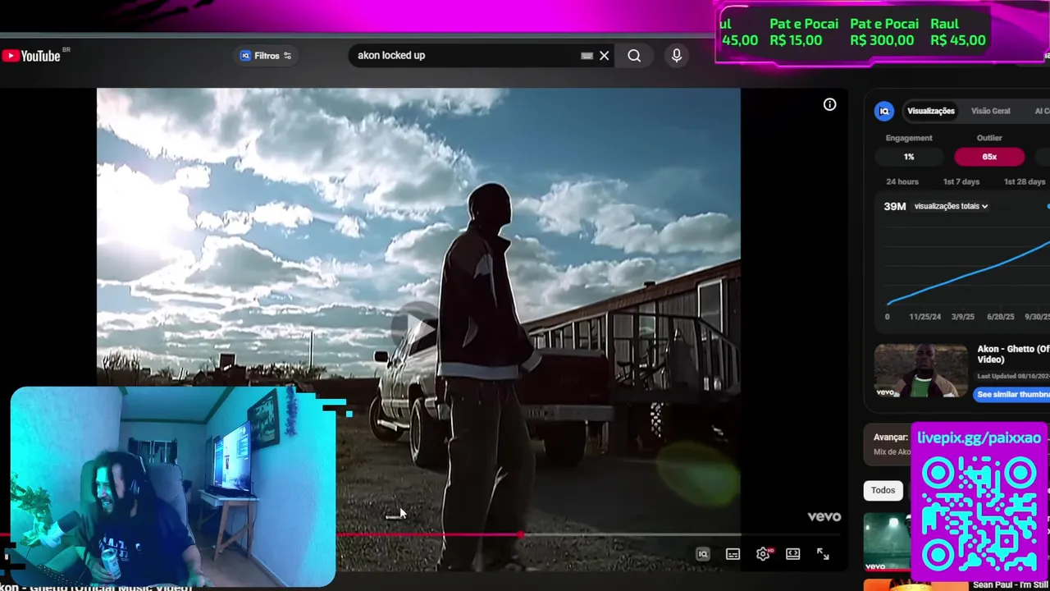Viewport: 1050px width, 591px height.
Task: Select the 24 hours range
Action: (x=902, y=181)
